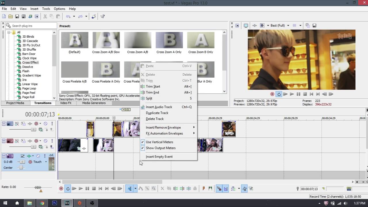Click the Video Preview external monitor icon
The width and height of the screenshot is (368, 207).
pos(246,25)
